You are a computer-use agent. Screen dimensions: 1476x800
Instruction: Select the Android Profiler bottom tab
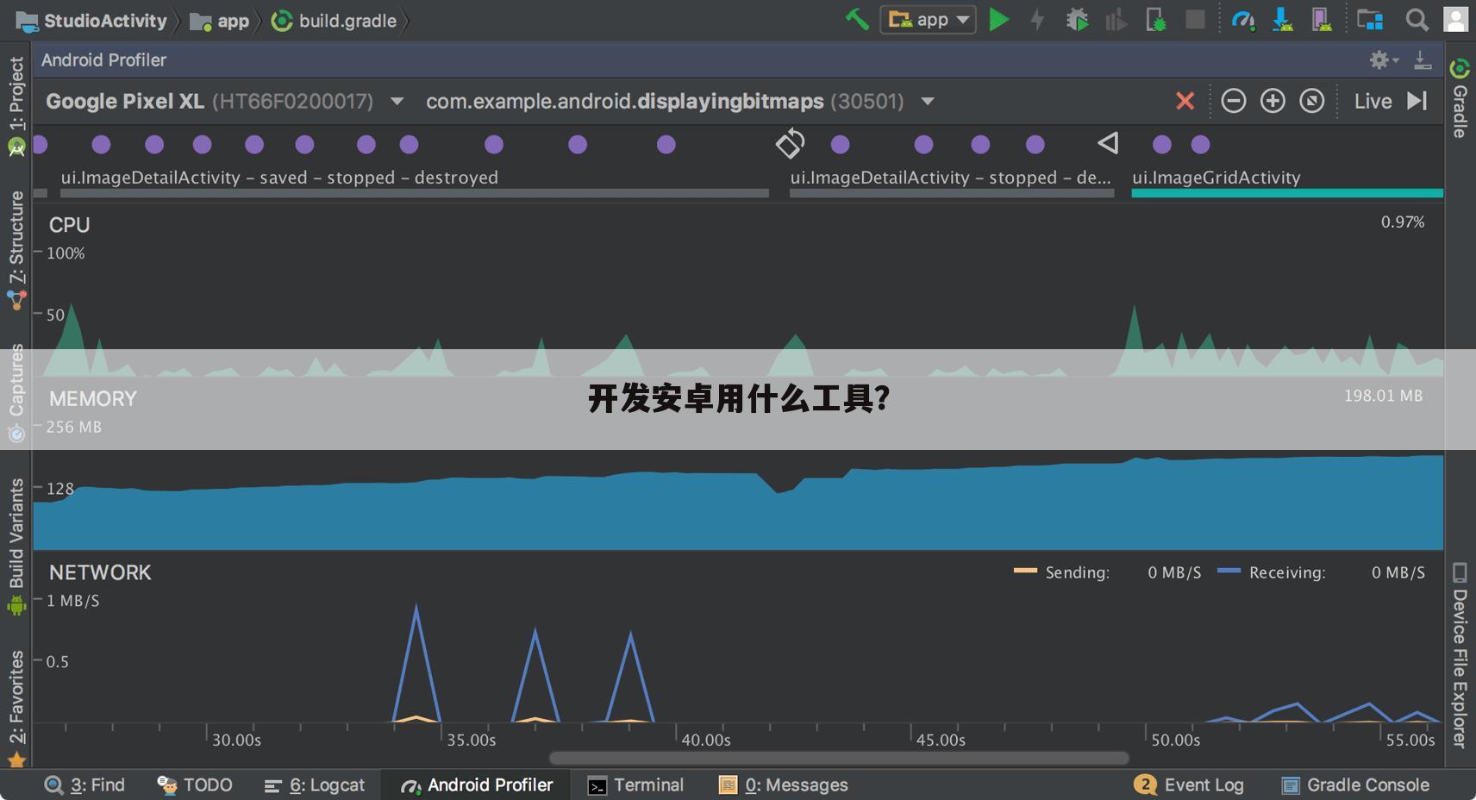click(477, 784)
